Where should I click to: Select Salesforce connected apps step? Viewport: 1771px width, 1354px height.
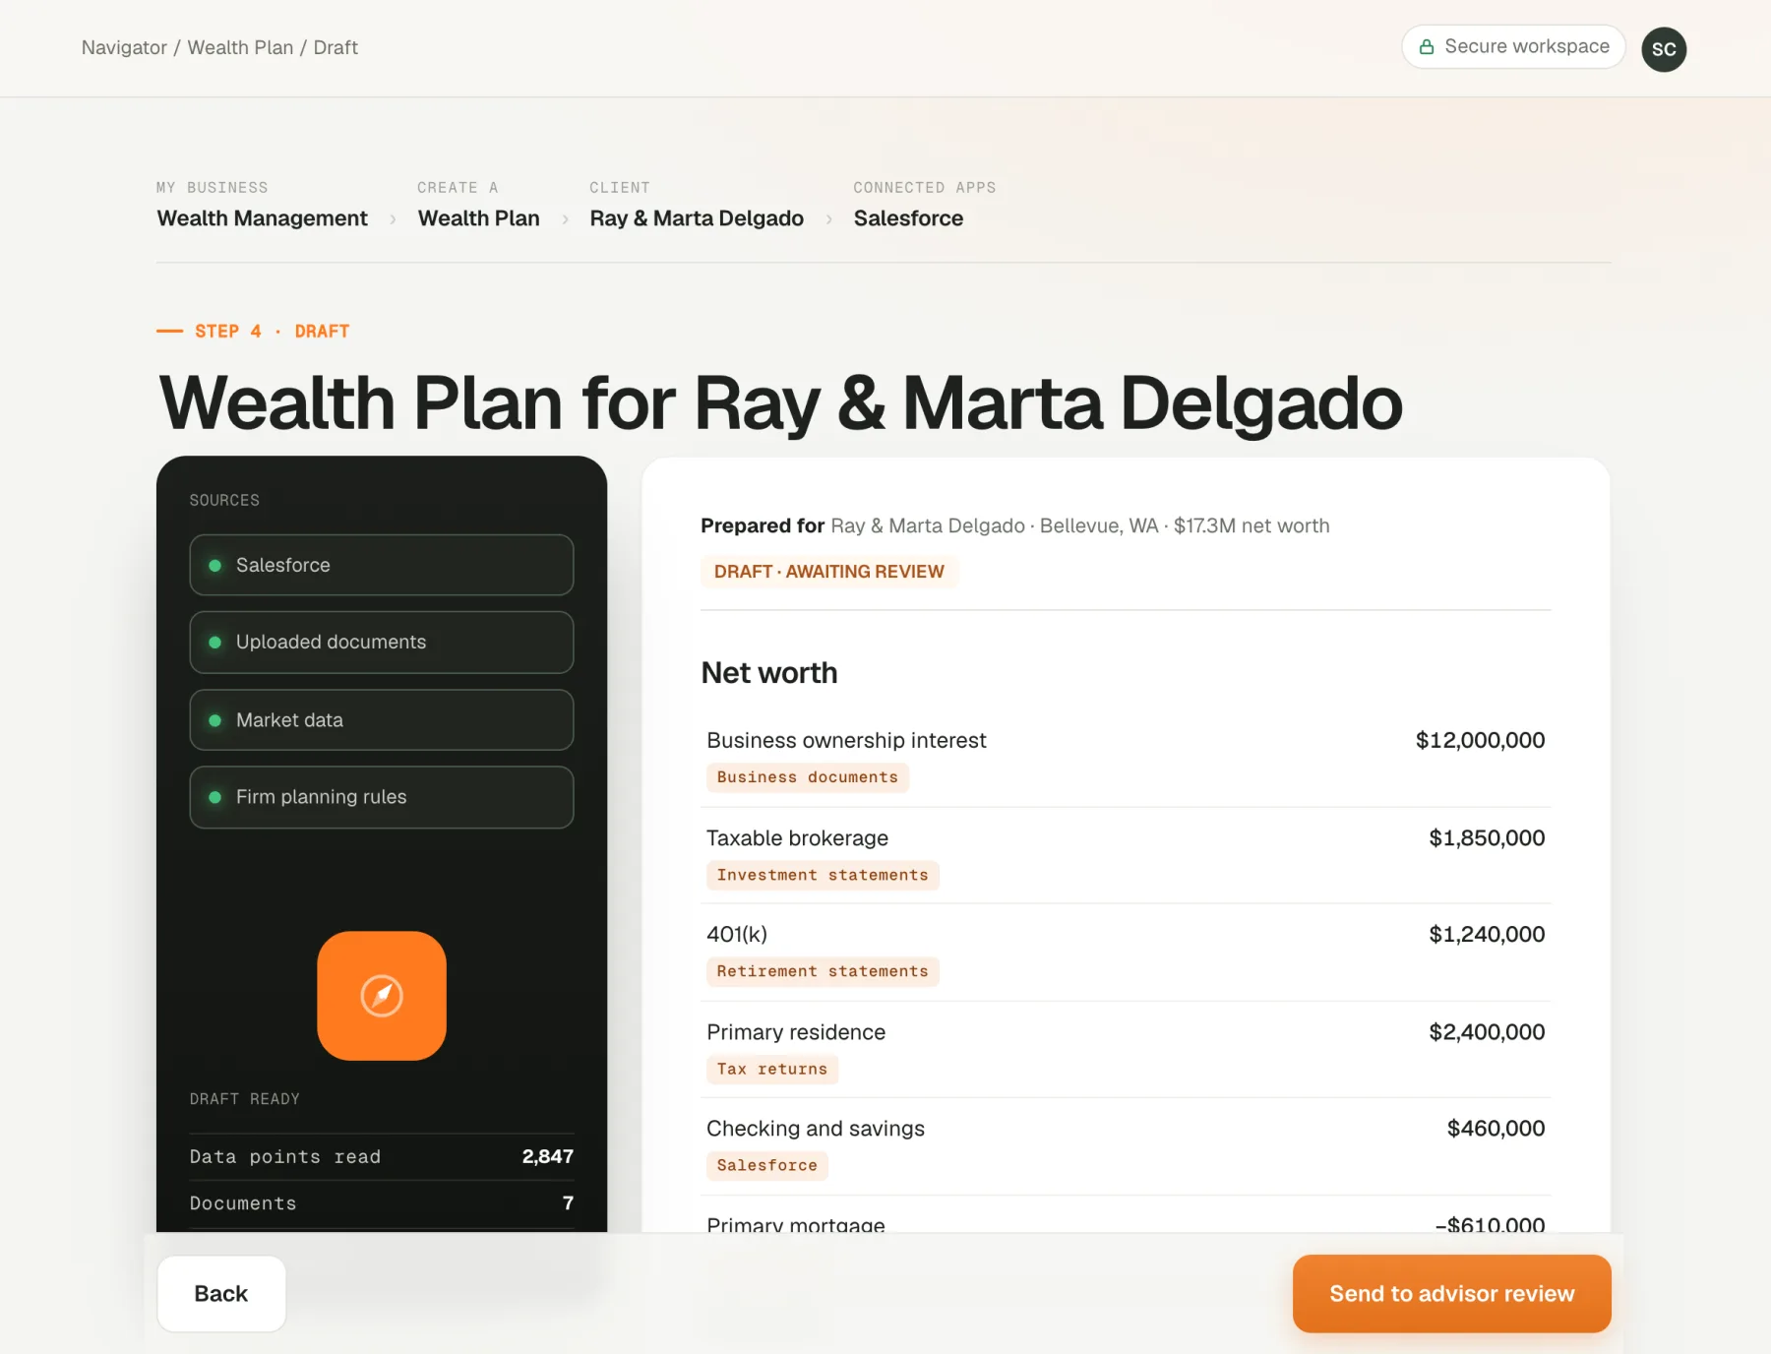pos(908,218)
